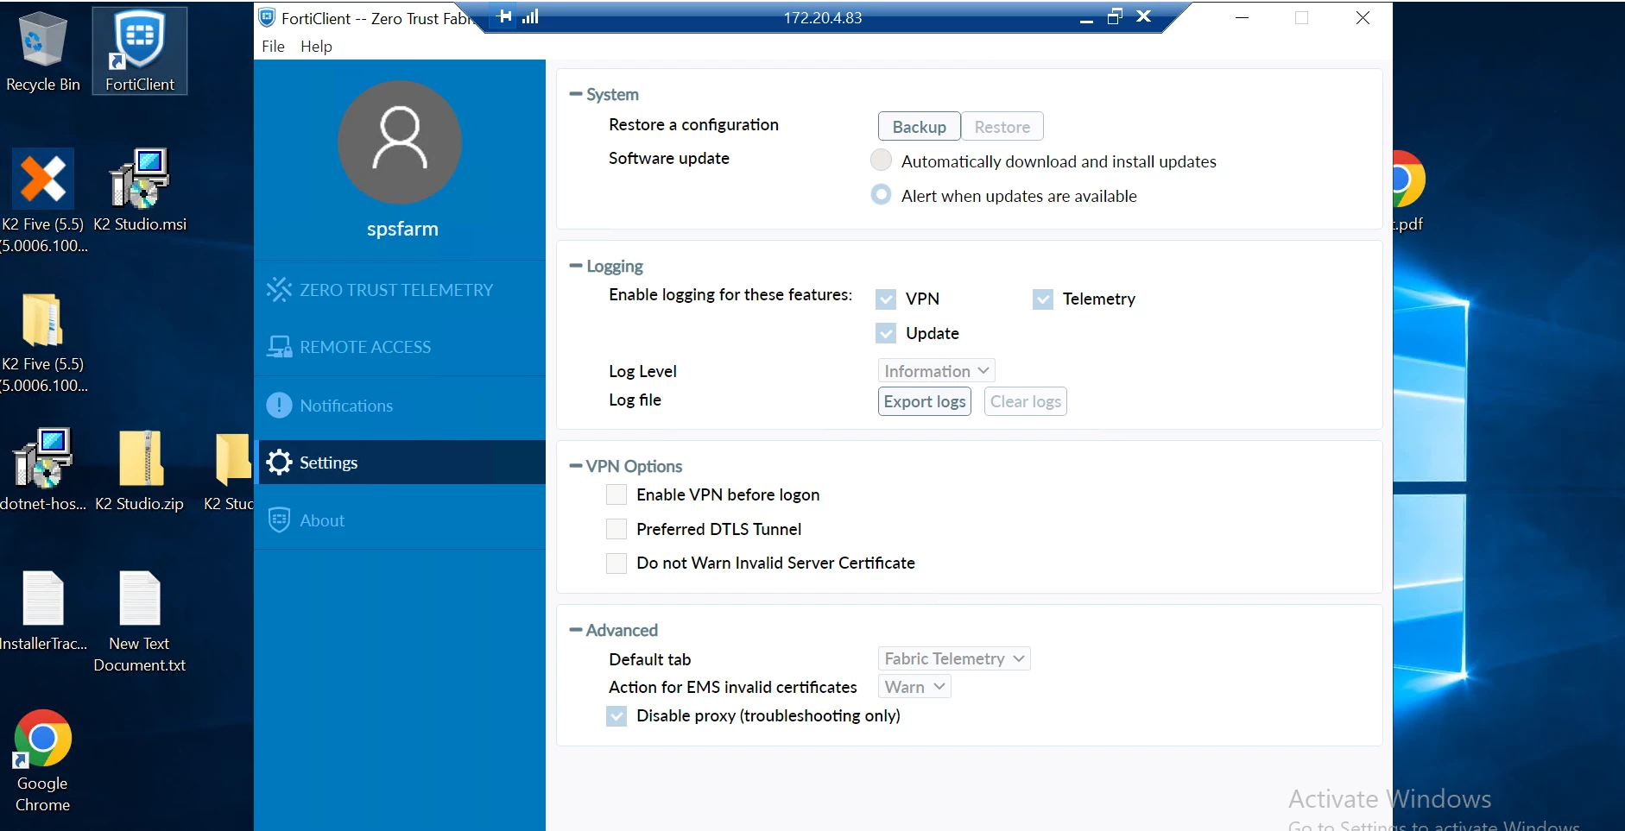This screenshot has width=1625, height=831.
Task: Collapse the VPN Options section
Action: (576, 466)
